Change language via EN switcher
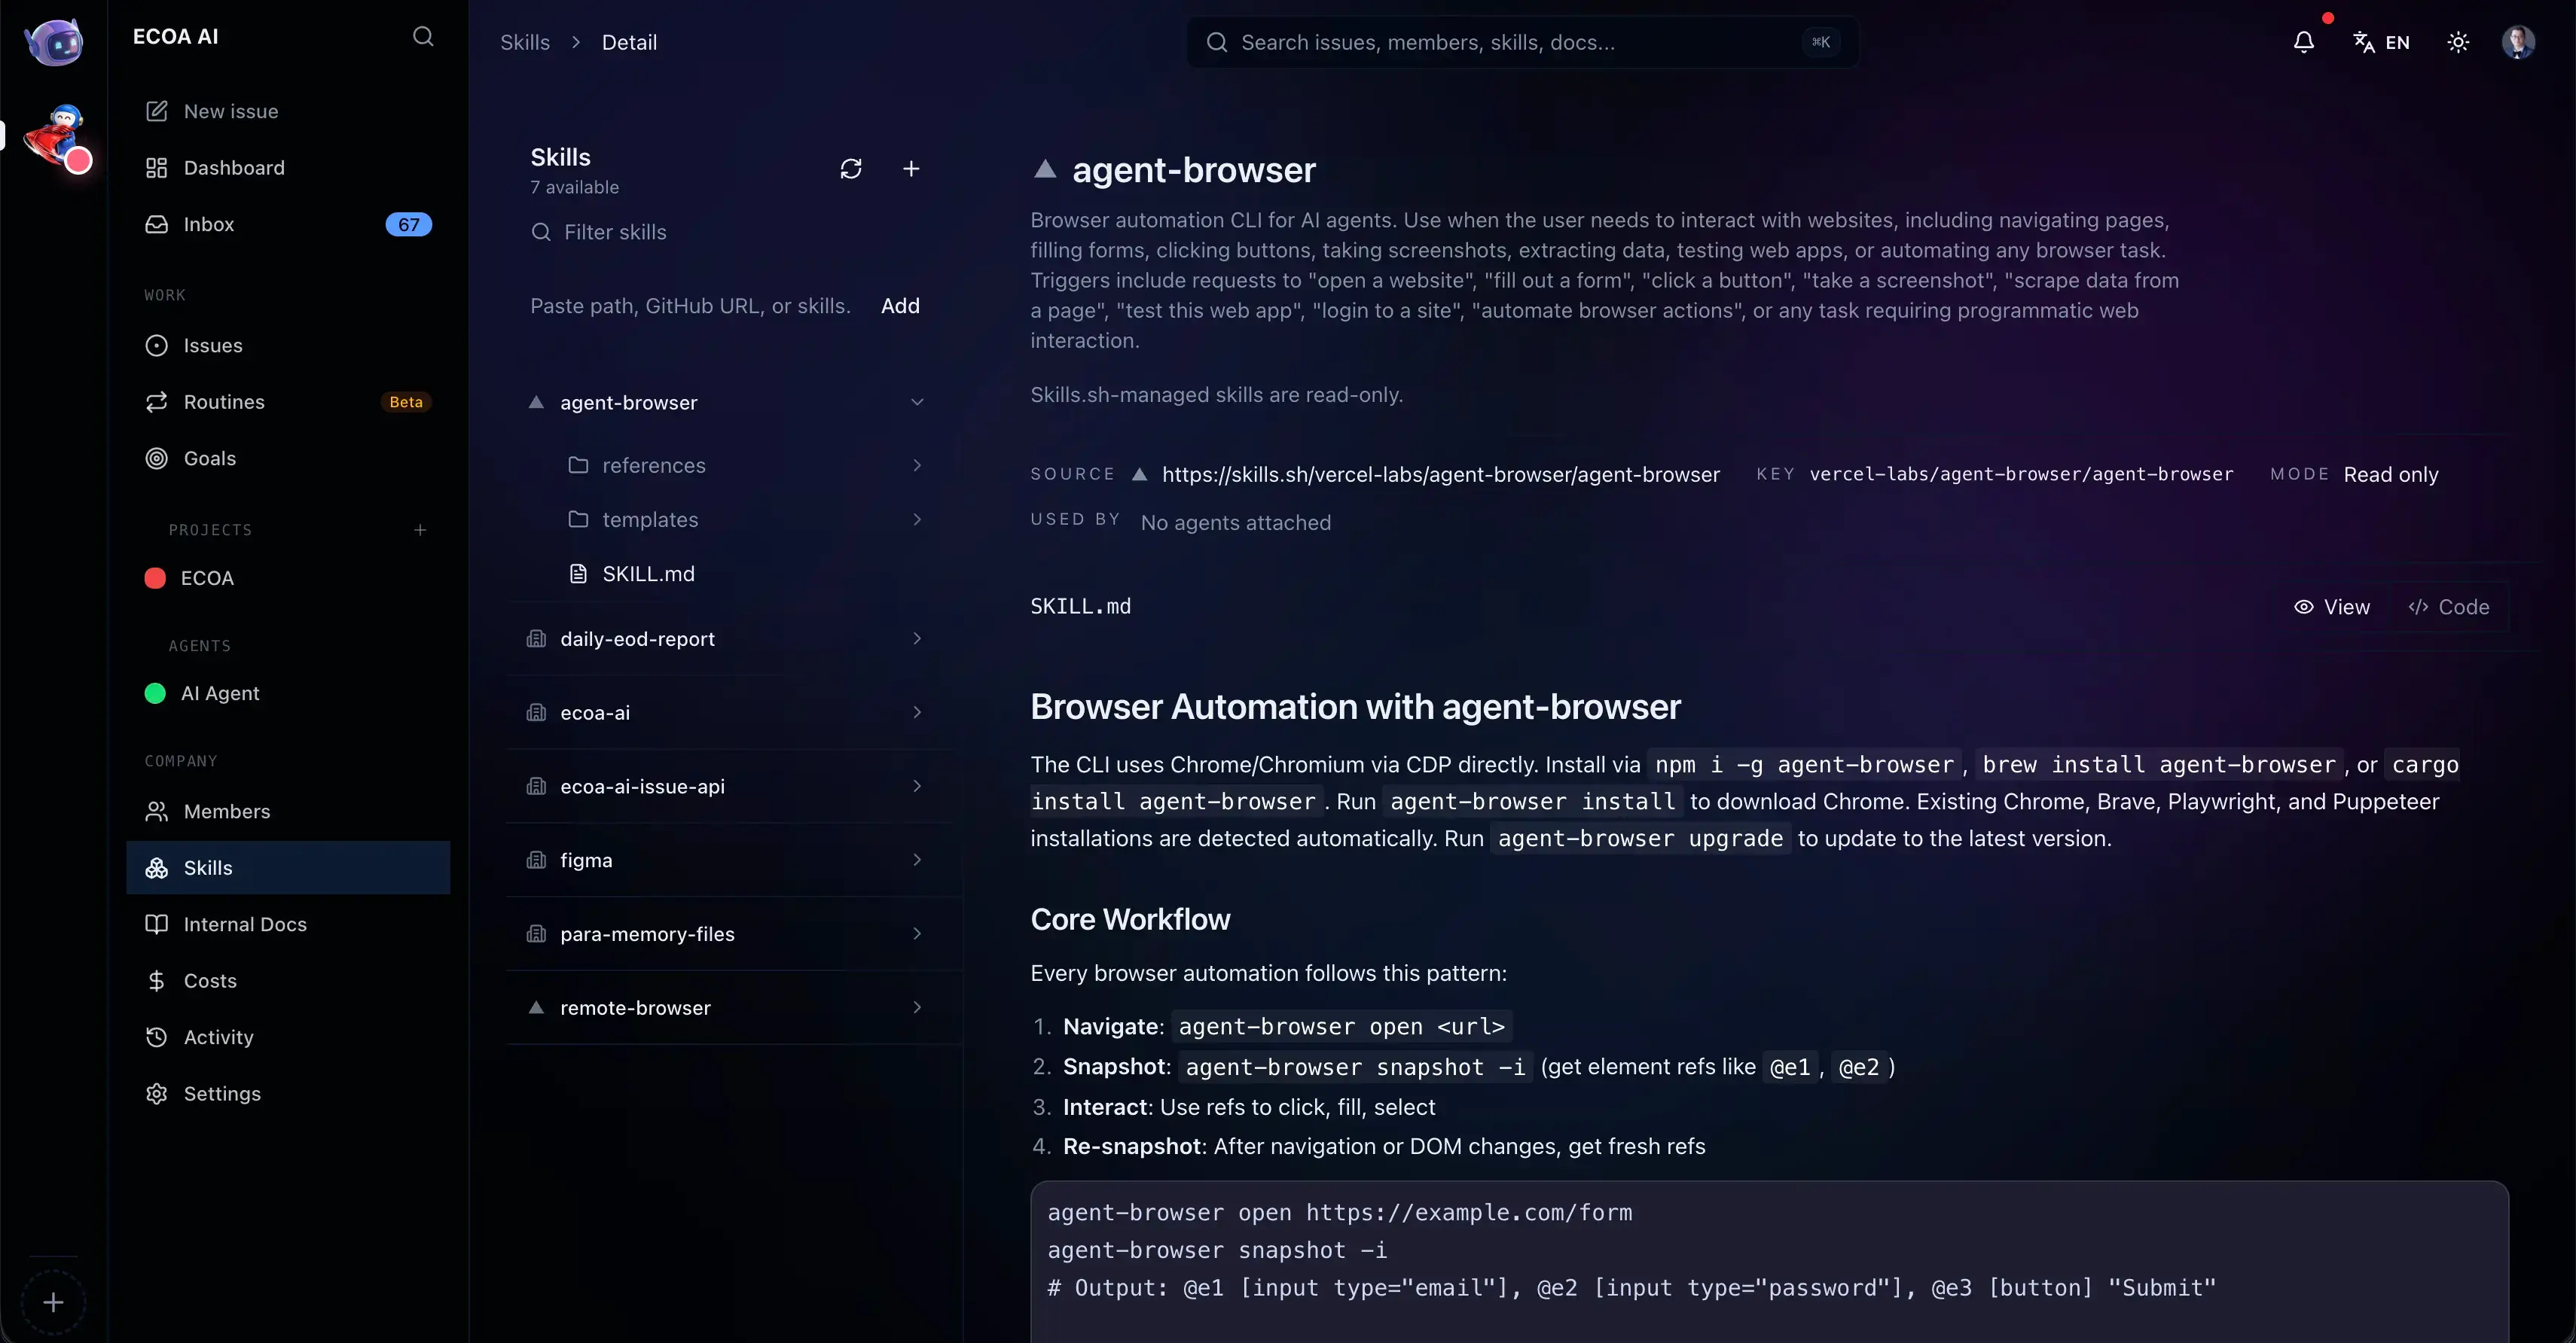 coord(2381,42)
